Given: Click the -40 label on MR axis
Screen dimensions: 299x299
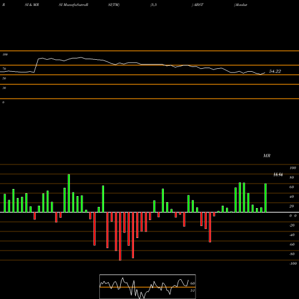Looking at the screenshot, I should 292,235.
